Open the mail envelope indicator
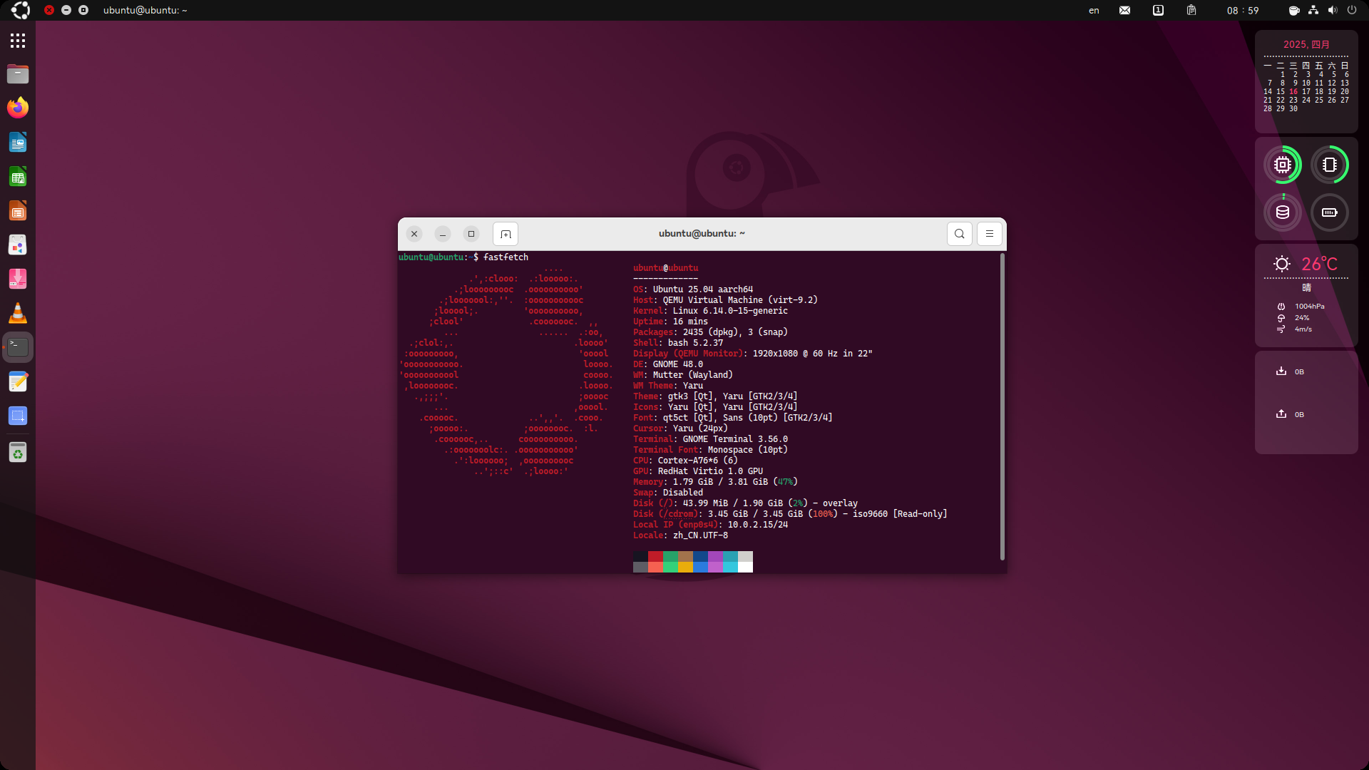The width and height of the screenshot is (1369, 770). pyautogui.click(x=1124, y=10)
